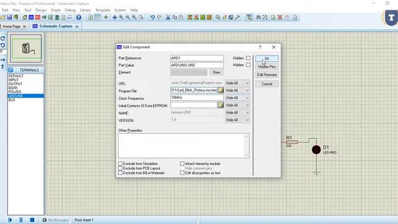The height and width of the screenshot is (224, 398).
Task: Enable Exclude from PCB Layout checkbox
Action: coord(120,168)
